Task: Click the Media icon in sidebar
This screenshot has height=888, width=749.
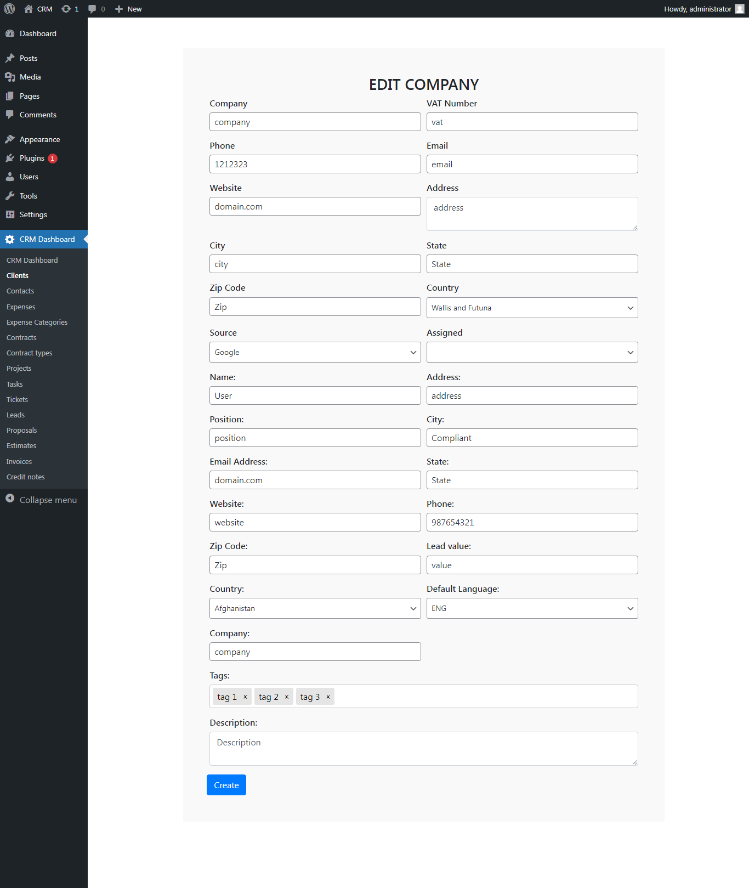Action: (10, 77)
